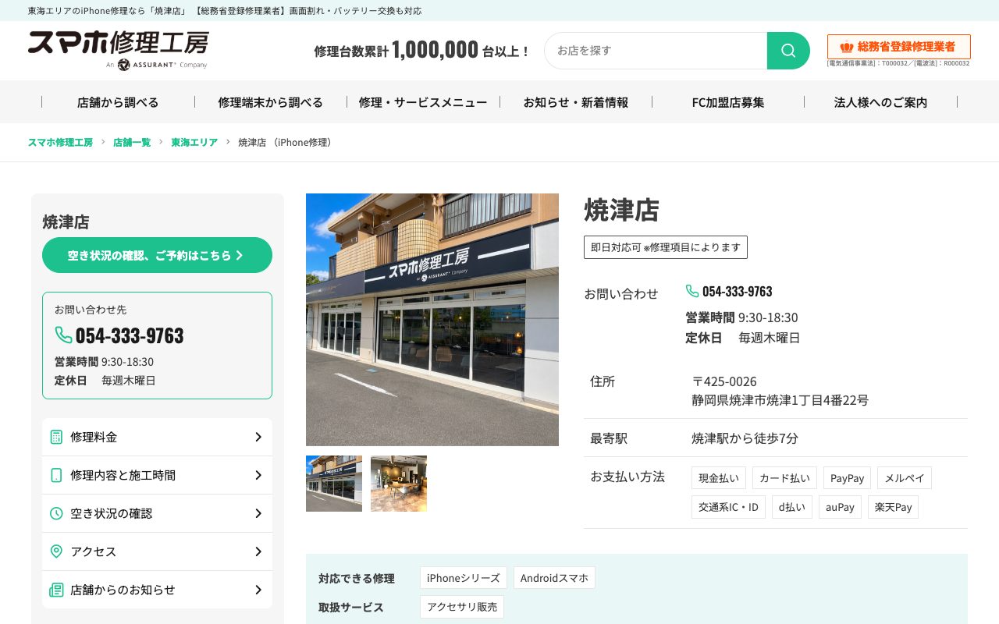Click the 焼津駅から徒歩7分 station text

click(x=745, y=438)
